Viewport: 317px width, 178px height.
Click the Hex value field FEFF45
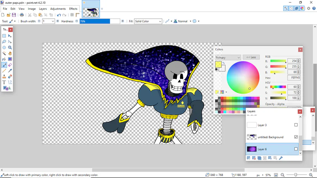[294, 78]
